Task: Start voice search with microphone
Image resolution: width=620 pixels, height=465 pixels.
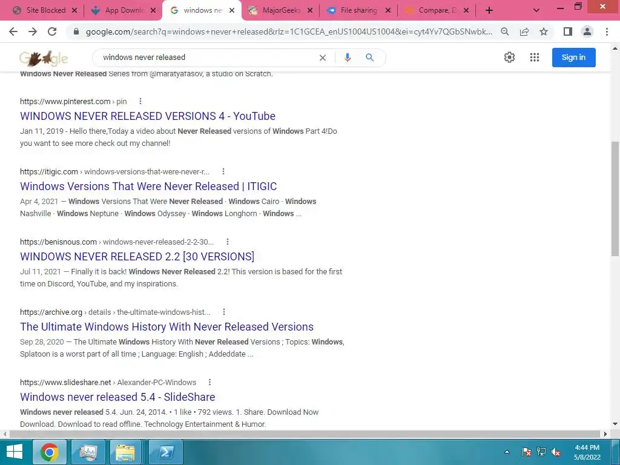Action: (x=347, y=58)
